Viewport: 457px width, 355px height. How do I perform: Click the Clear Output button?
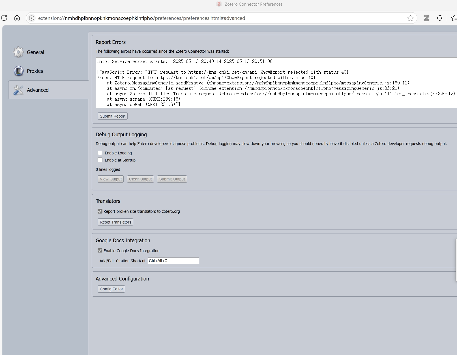point(140,179)
